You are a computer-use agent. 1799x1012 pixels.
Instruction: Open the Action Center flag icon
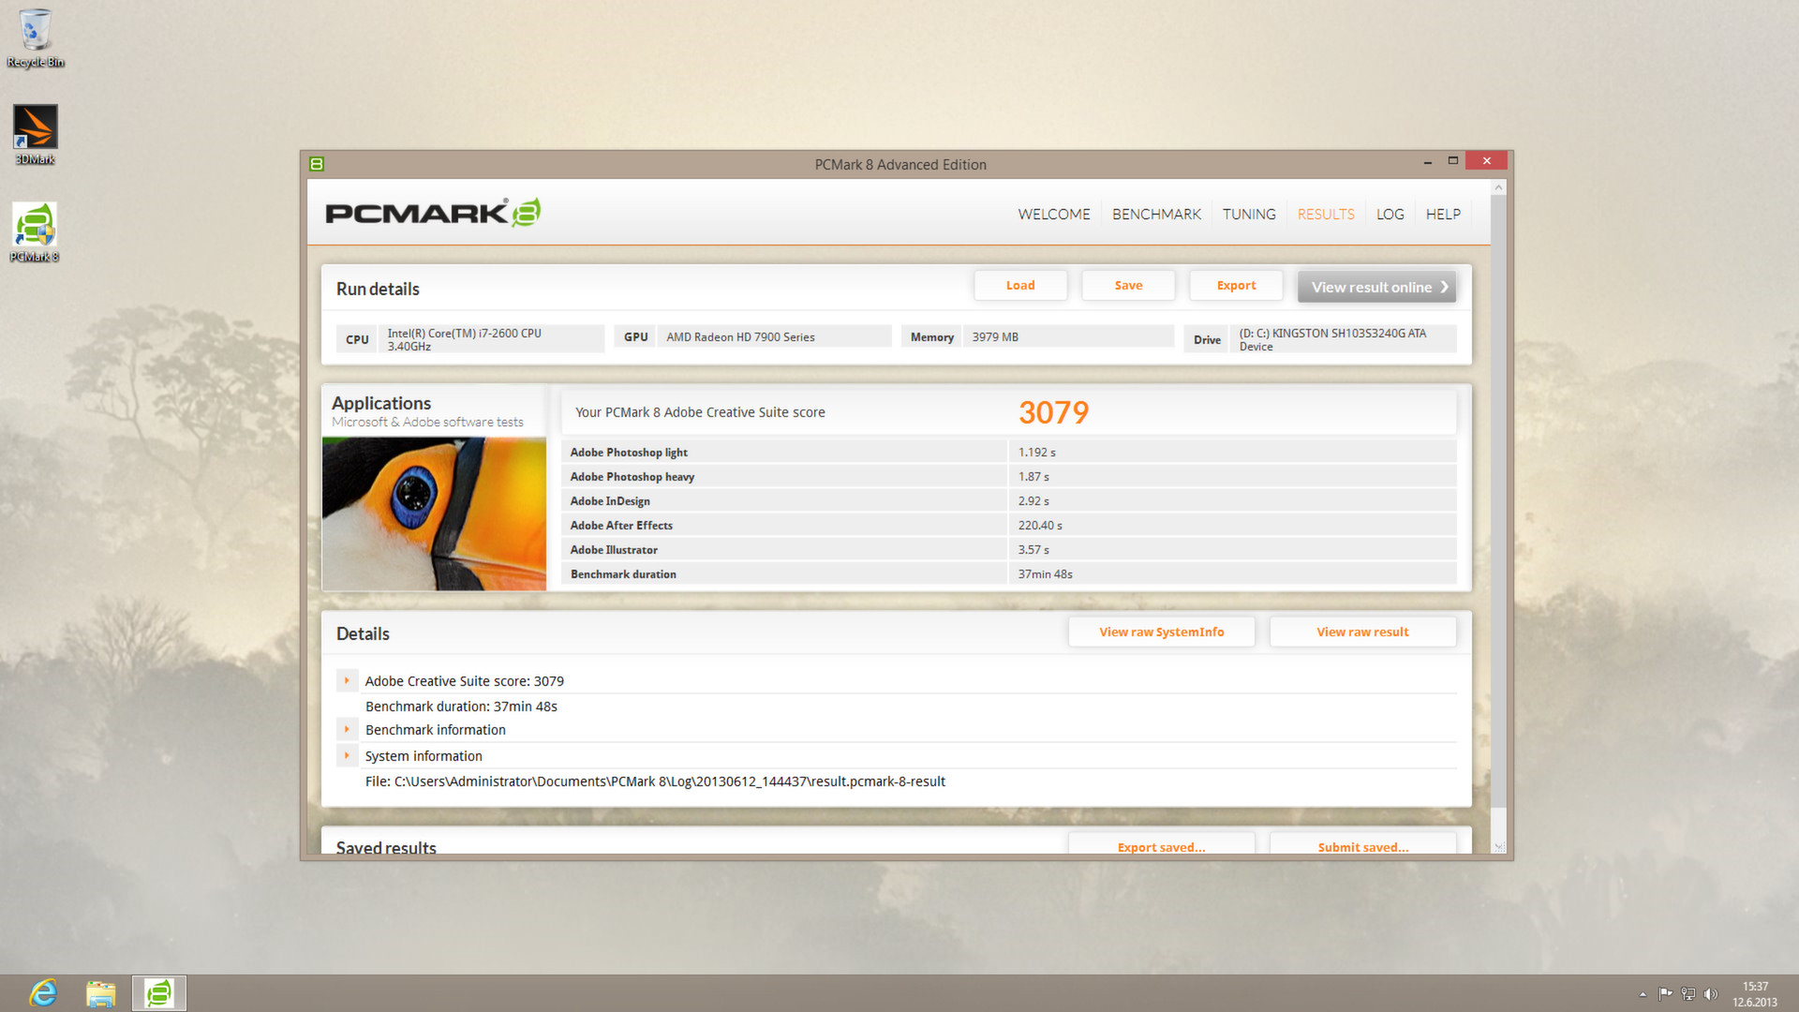[x=1665, y=993]
